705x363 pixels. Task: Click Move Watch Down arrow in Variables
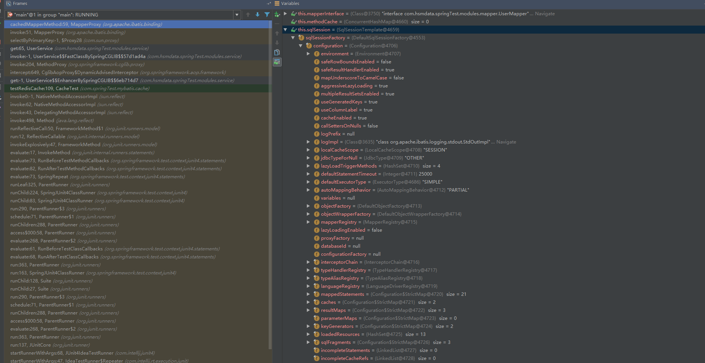pos(277,43)
